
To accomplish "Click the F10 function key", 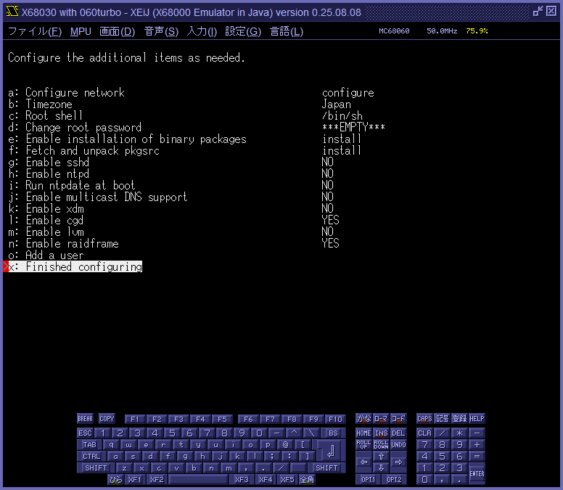I will pyautogui.click(x=335, y=419).
